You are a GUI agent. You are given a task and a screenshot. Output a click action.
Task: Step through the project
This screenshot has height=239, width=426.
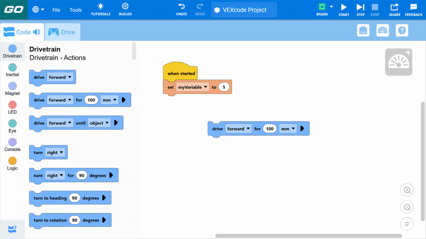coord(361,10)
